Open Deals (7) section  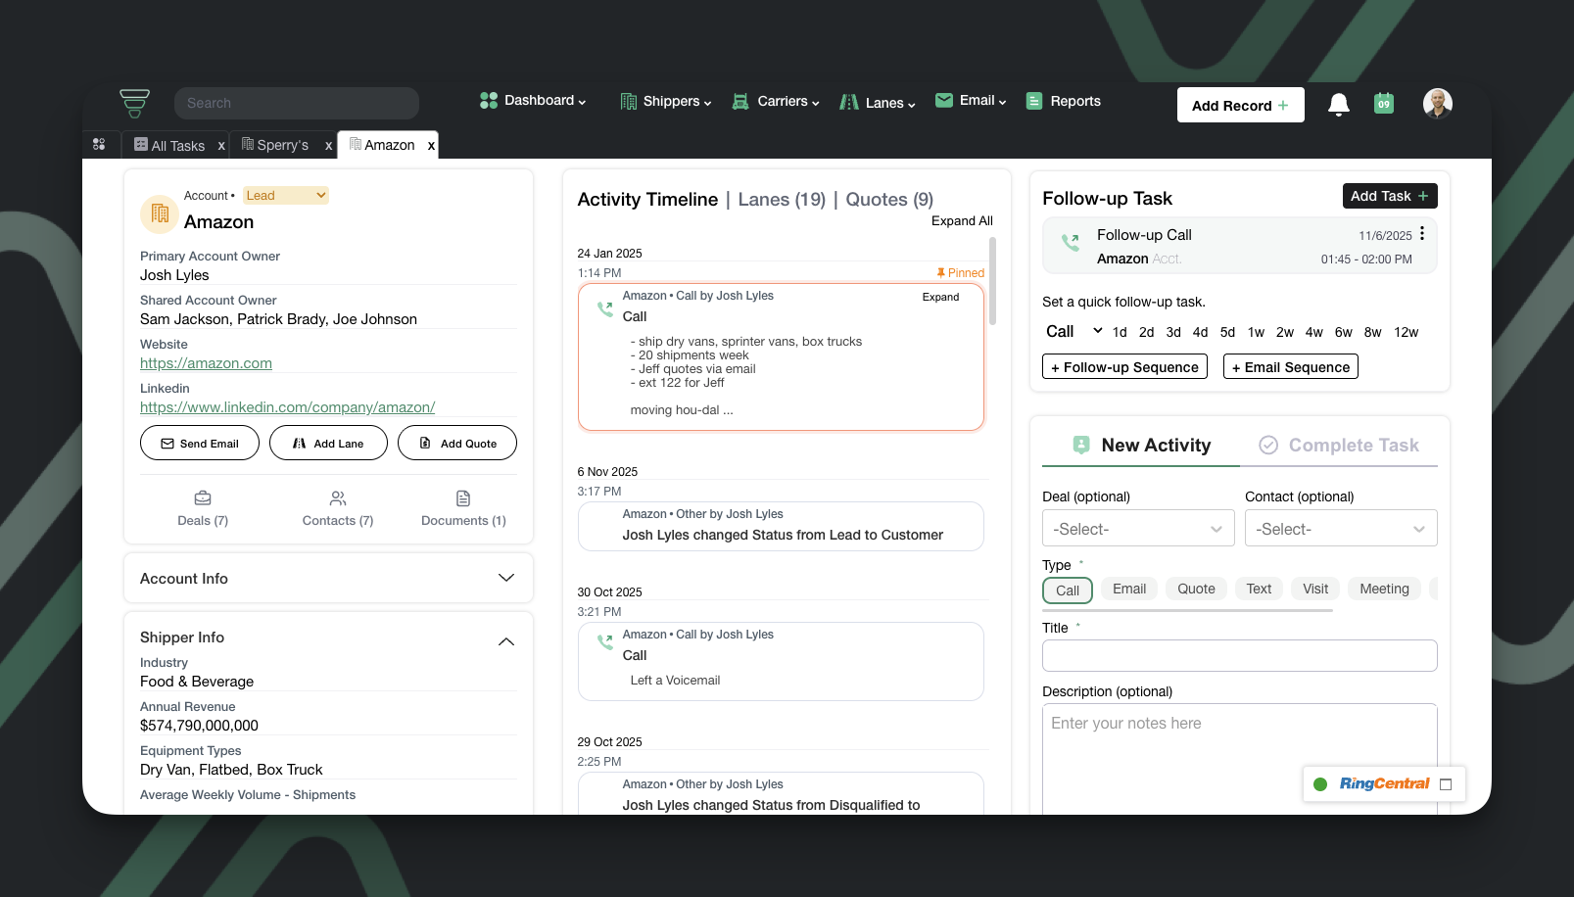click(x=203, y=509)
